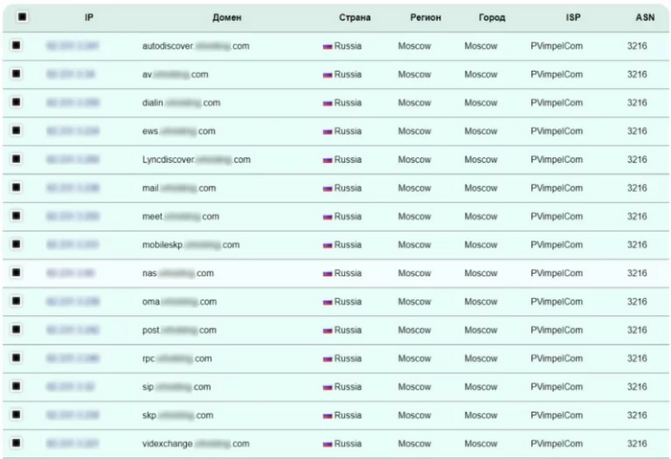Click the ISP column header

pyautogui.click(x=573, y=17)
